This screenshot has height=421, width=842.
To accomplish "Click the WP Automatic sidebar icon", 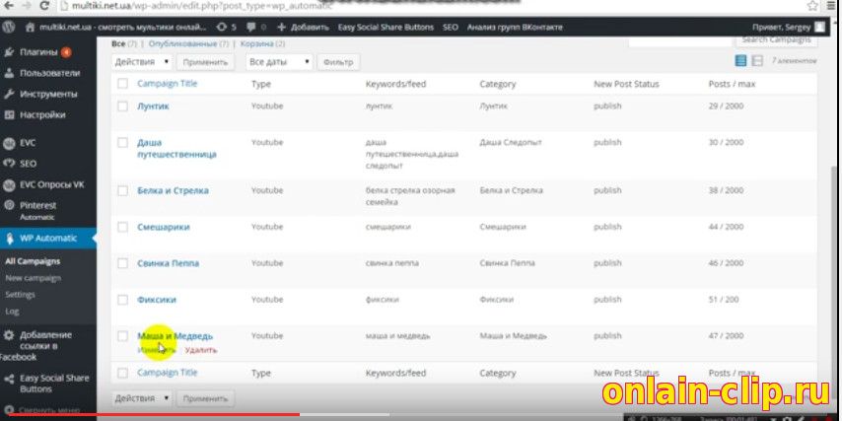I will [x=9, y=239].
